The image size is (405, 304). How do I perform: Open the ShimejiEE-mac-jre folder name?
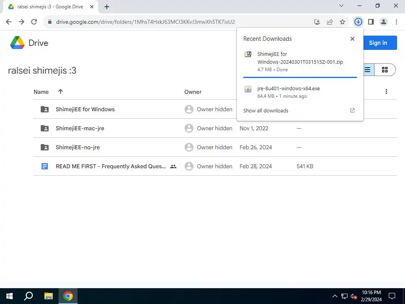pos(80,128)
